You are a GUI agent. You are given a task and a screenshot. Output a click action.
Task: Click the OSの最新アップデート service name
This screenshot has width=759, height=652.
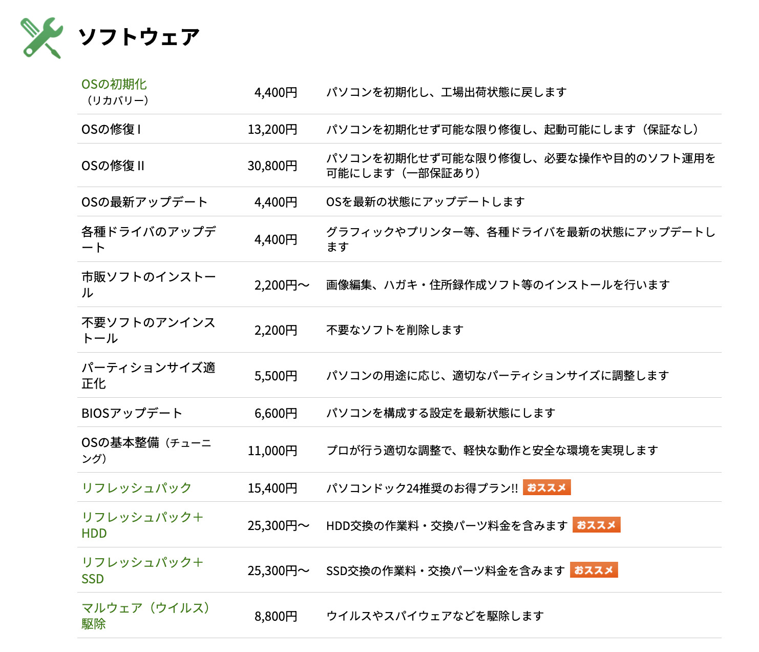click(144, 202)
